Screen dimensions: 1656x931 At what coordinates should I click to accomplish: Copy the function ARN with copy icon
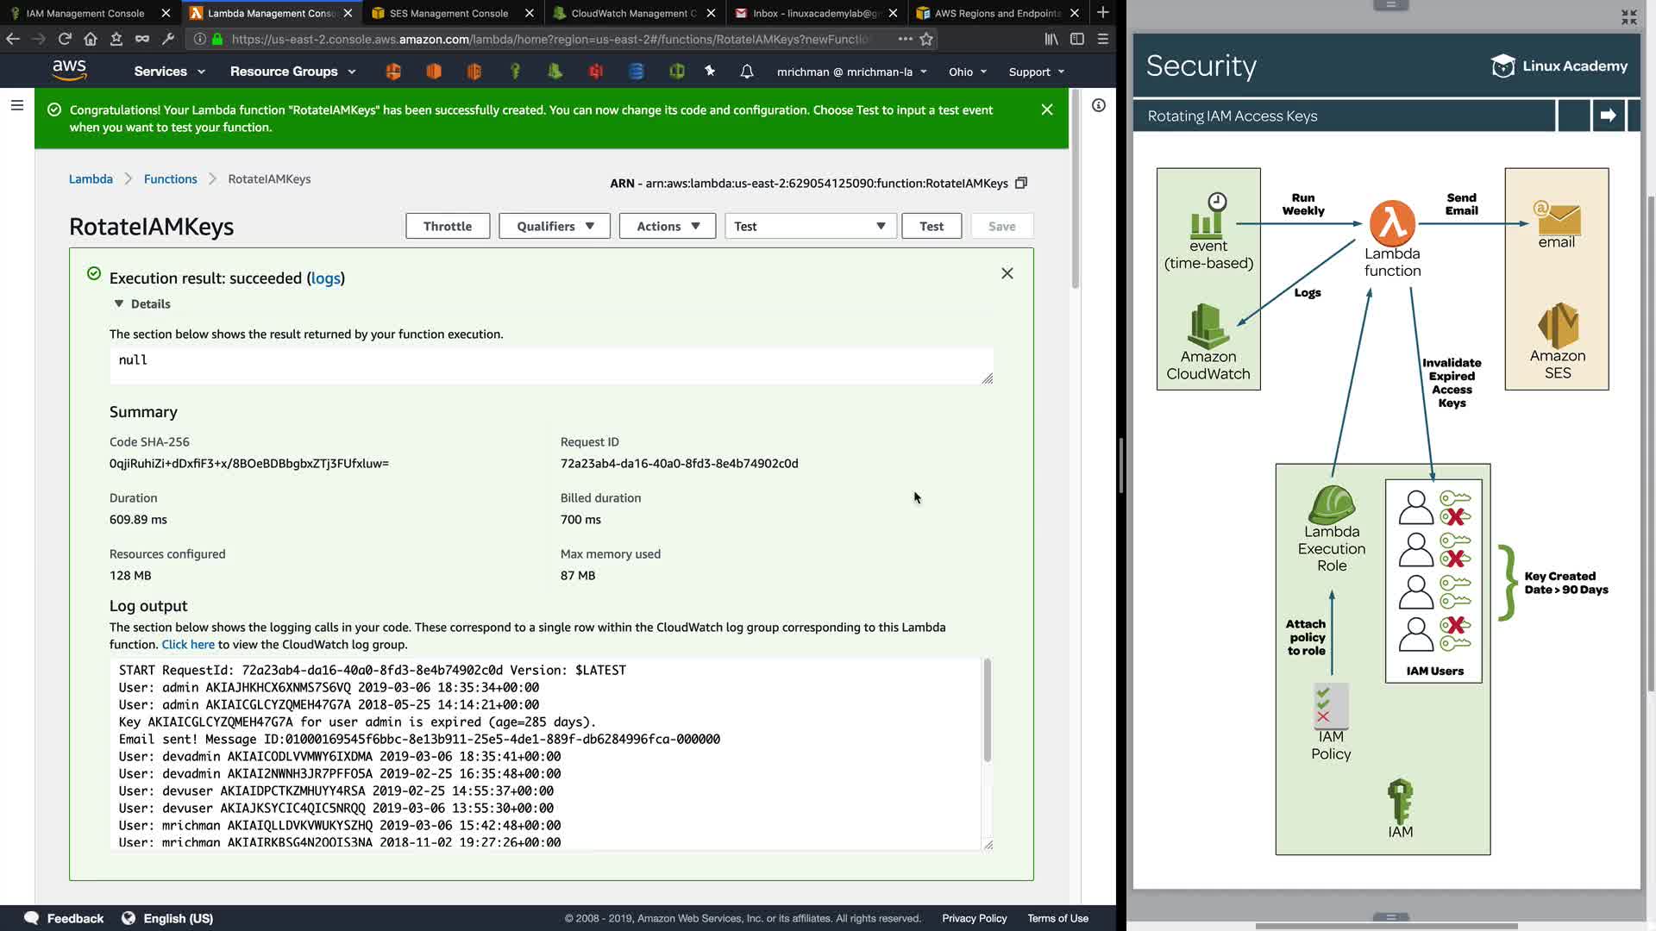(1021, 183)
